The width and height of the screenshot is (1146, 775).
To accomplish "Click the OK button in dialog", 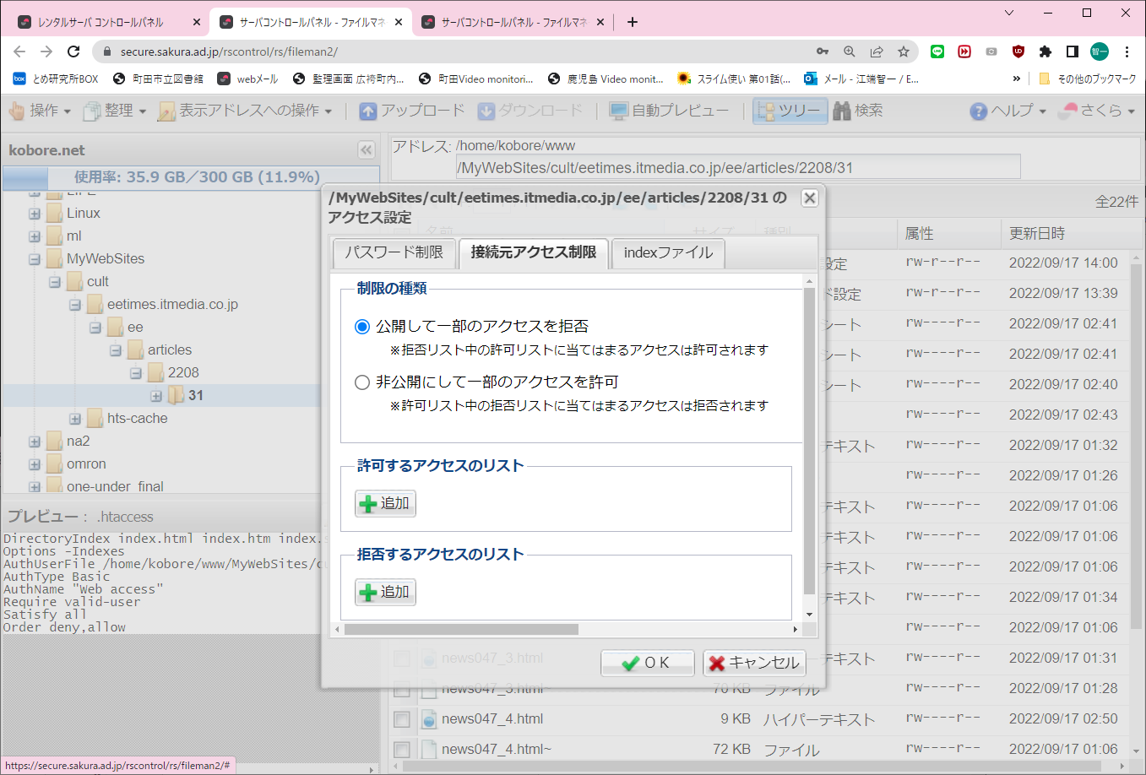I will click(x=647, y=663).
